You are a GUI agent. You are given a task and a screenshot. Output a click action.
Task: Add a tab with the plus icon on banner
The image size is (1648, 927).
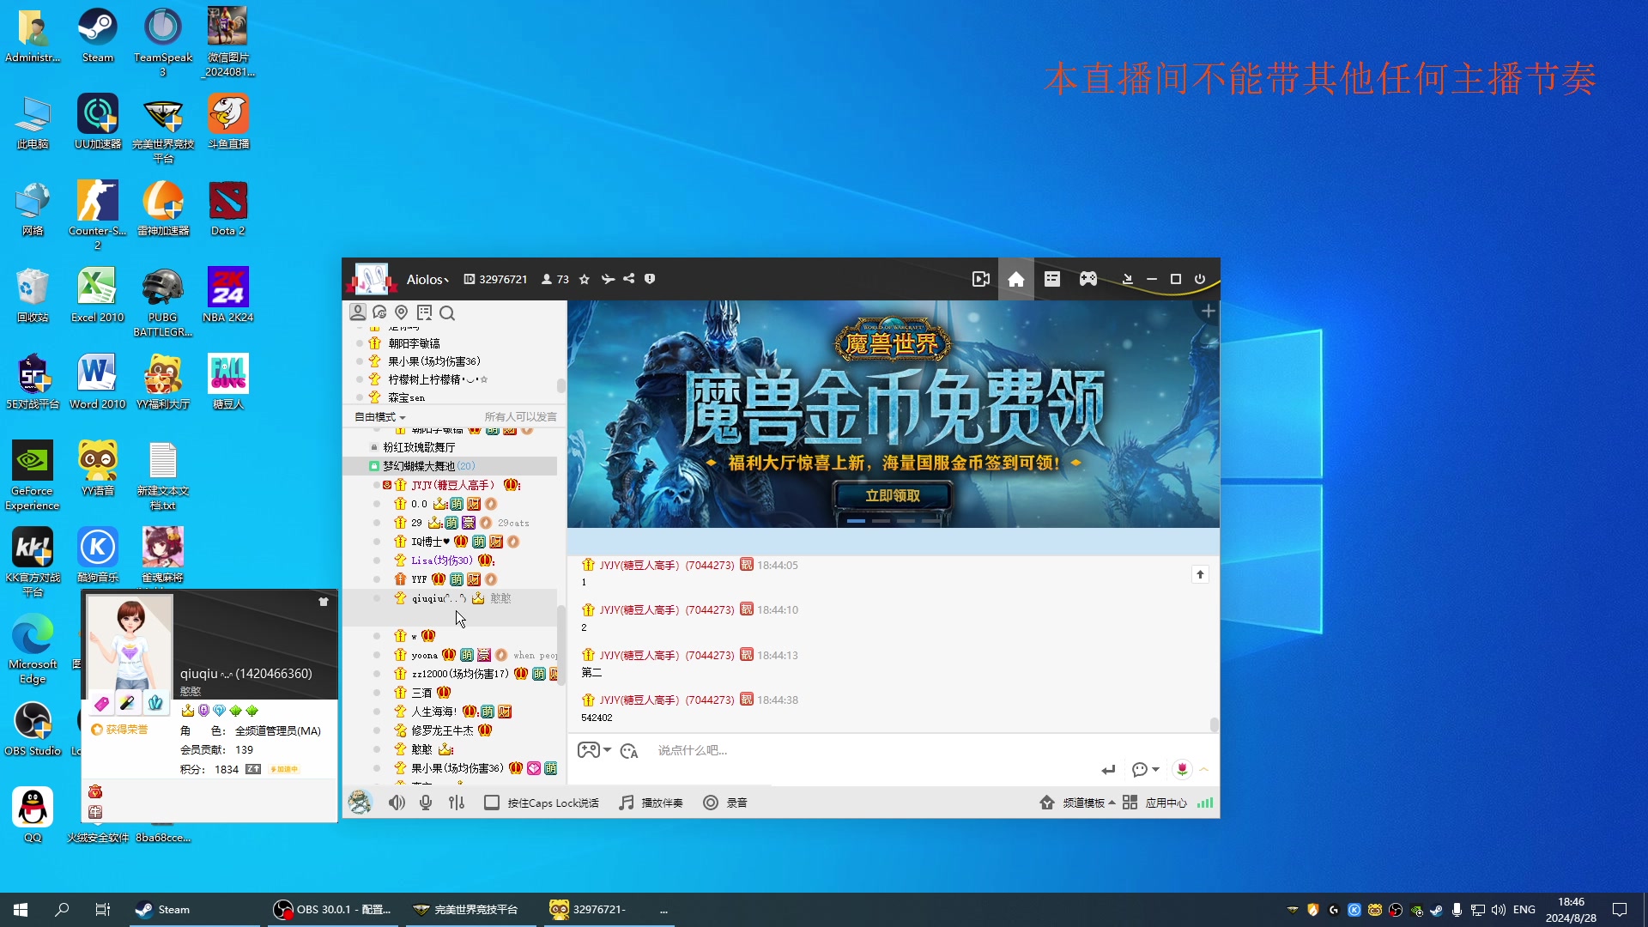(1208, 311)
